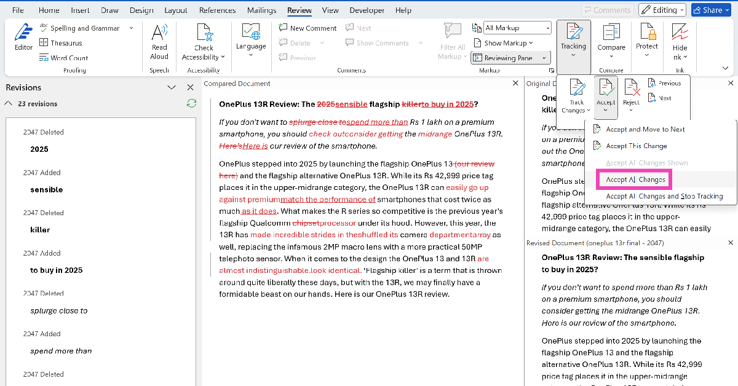Click the Accept checkmark icon
Viewport: 738px width, 386px height.
coord(606,88)
